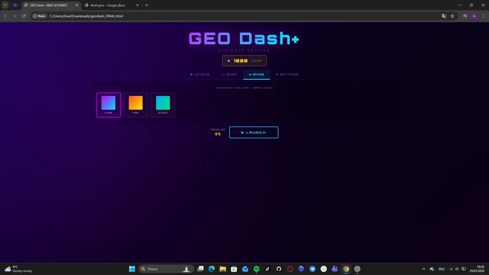Image resolution: width=489 pixels, height=275 pixels.
Task: Open the media controls icon
Action: click(x=465, y=16)
